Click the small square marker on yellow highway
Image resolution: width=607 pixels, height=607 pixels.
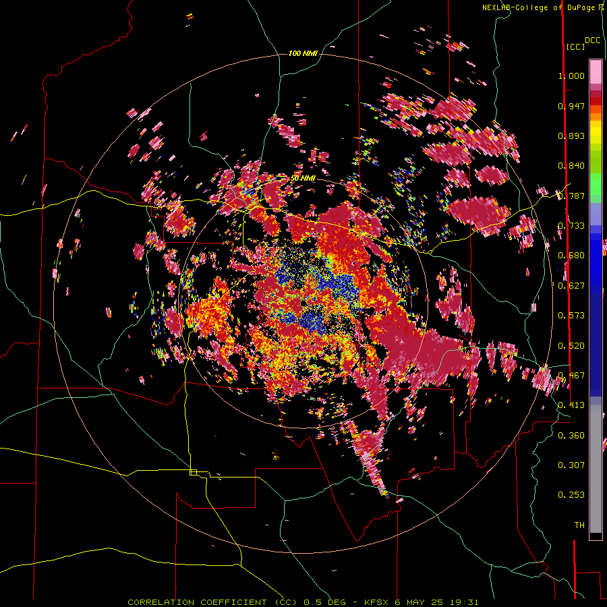[193, 472]
